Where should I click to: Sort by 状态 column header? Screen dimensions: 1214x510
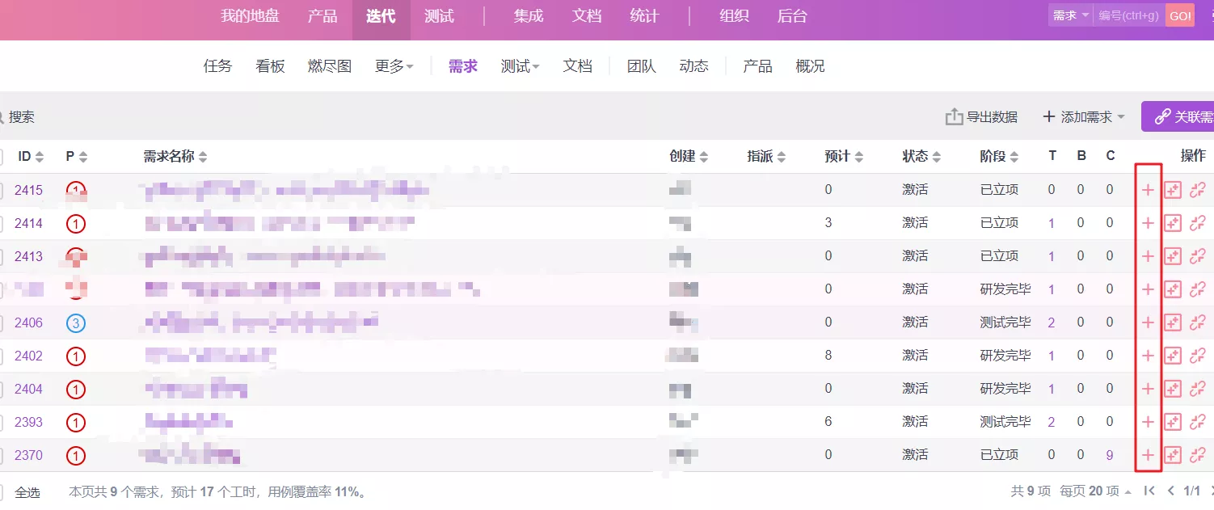(x=921, y=156)
